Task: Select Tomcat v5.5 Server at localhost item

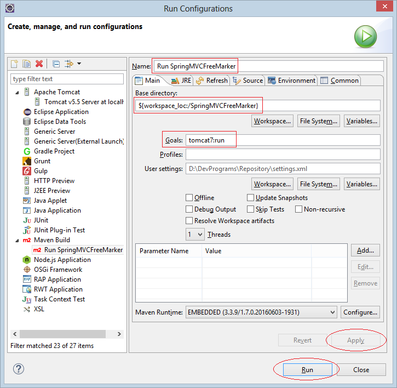Action: (84, 102)
